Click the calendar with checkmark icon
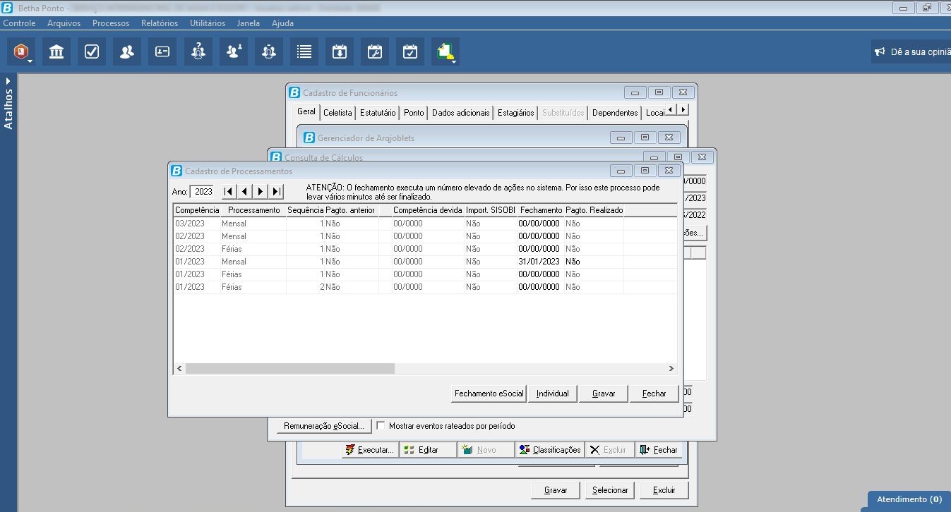 pyautogui.click(x=410, y=51)
